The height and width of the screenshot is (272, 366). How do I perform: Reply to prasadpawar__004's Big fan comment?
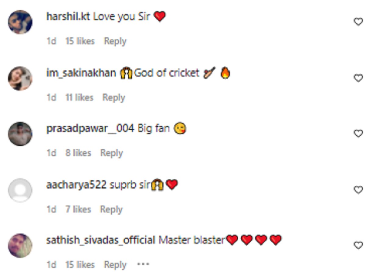pos(112,153)
